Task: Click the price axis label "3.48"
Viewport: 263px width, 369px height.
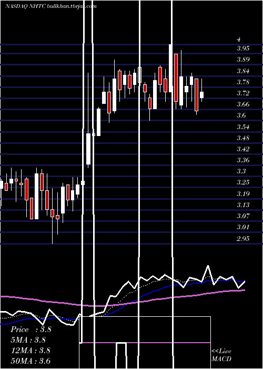Action: click(x=243, y=138)
